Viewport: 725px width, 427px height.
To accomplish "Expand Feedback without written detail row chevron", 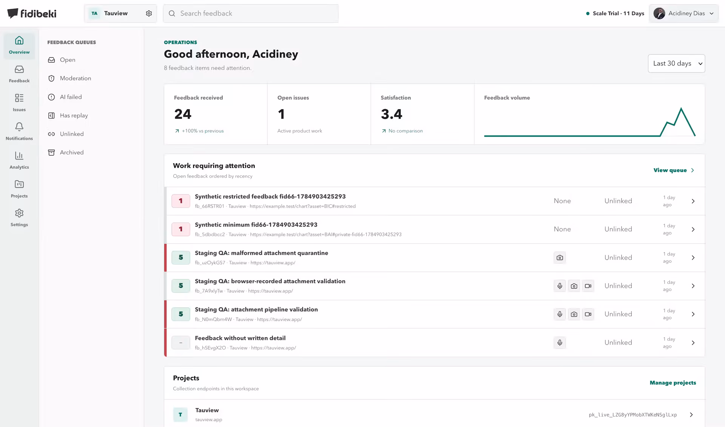I will tap(693, 343).
